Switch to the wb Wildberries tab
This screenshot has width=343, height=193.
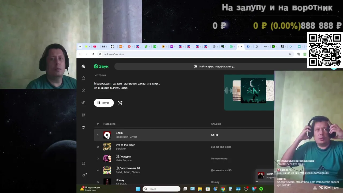pos(172,46)
